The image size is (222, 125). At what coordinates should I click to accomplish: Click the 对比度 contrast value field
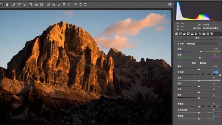point(216,72)
